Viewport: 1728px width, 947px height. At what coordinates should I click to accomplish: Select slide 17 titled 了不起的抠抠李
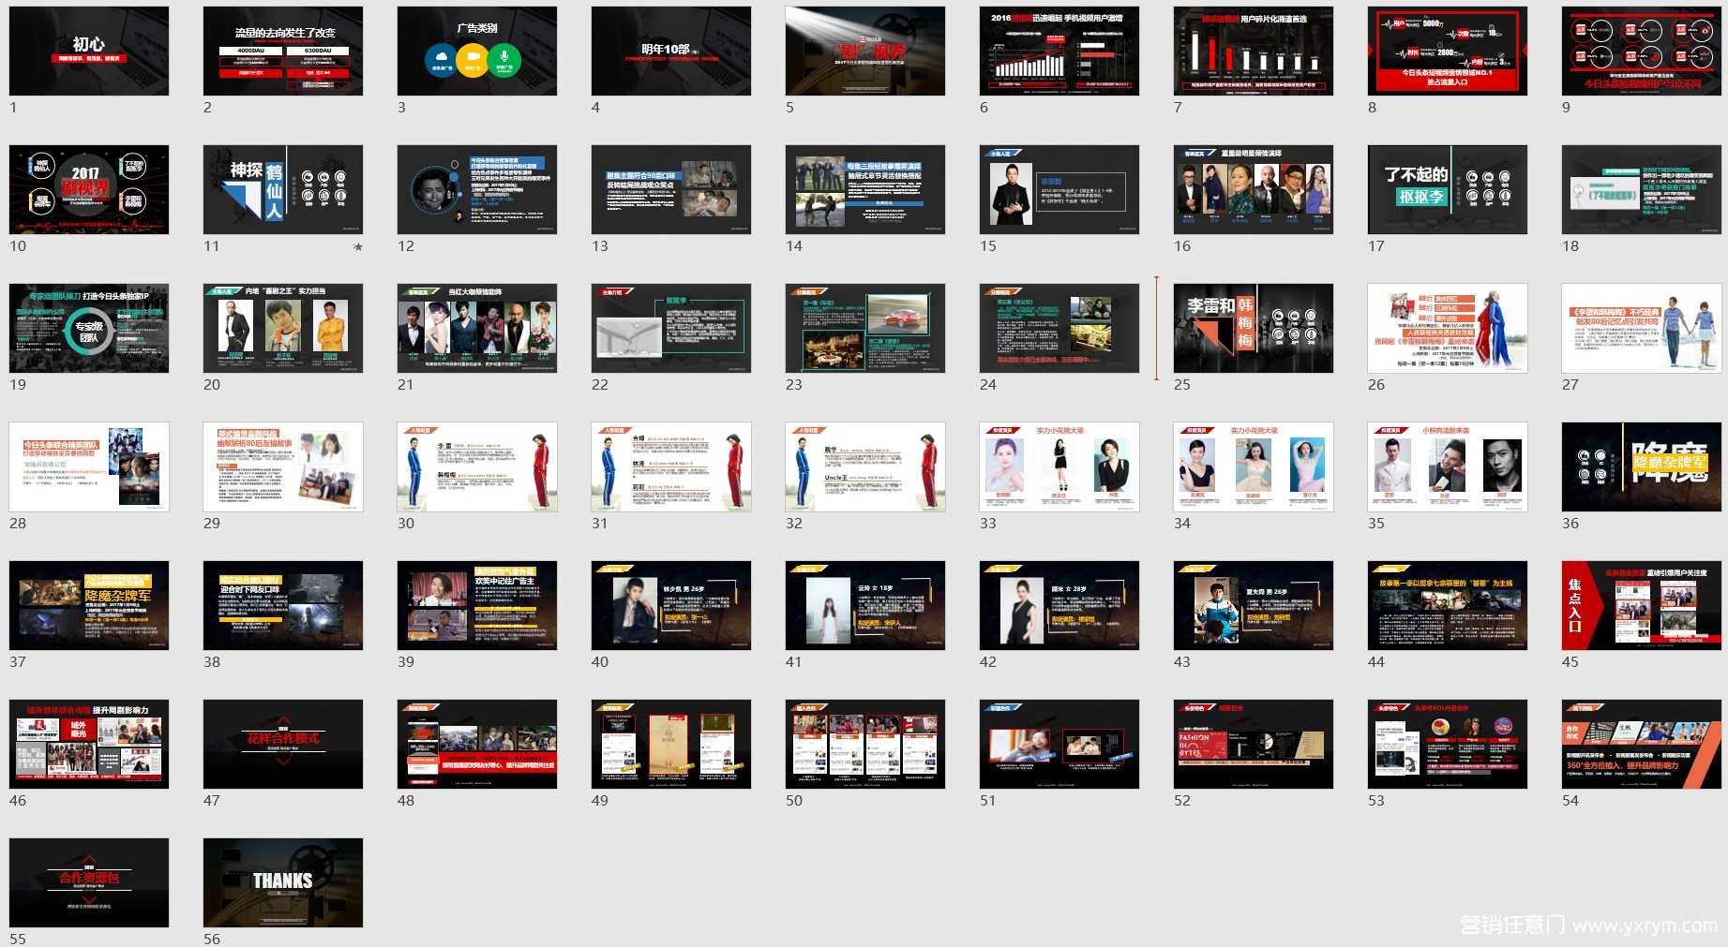point(1448,189)
